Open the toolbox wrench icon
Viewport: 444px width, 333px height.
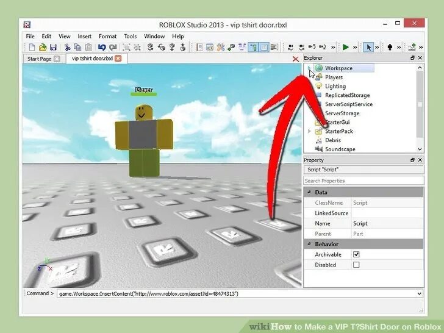(x=221, y=48)
